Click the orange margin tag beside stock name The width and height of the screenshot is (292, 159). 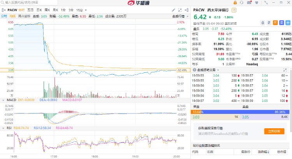point(234,10)
